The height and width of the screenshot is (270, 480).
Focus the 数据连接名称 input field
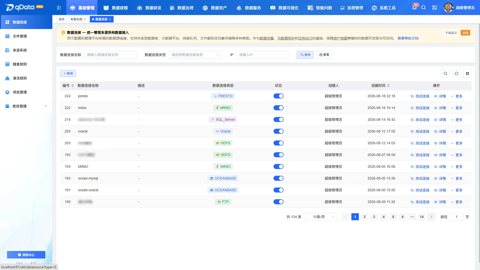110,55
